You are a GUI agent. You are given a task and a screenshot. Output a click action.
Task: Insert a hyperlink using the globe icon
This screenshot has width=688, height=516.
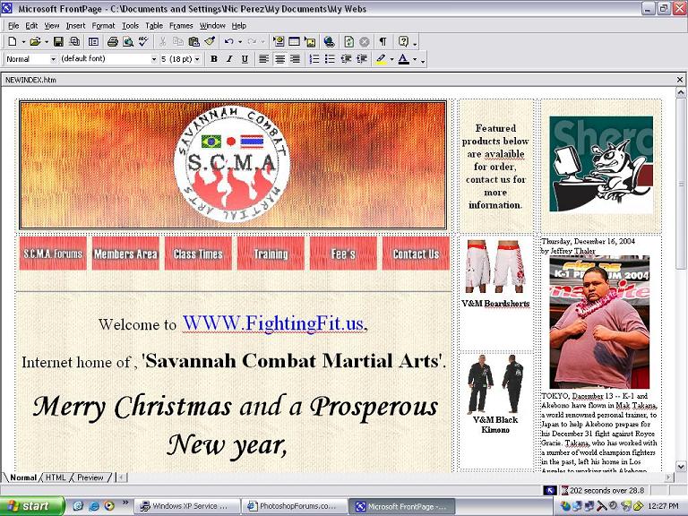coord(329,42)
